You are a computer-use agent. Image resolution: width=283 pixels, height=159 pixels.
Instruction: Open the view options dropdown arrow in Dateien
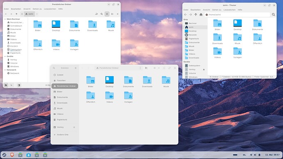click(159, 68)
